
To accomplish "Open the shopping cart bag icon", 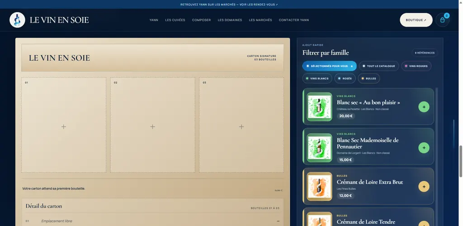I will click(442, 20).
